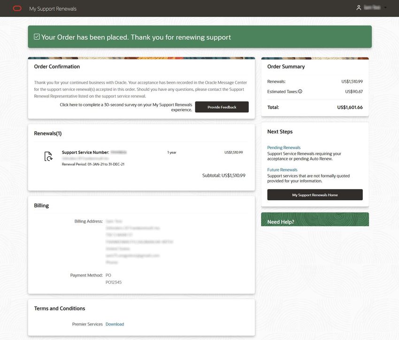
Task: Click the Next Steps heading
Action: [280, 132]
